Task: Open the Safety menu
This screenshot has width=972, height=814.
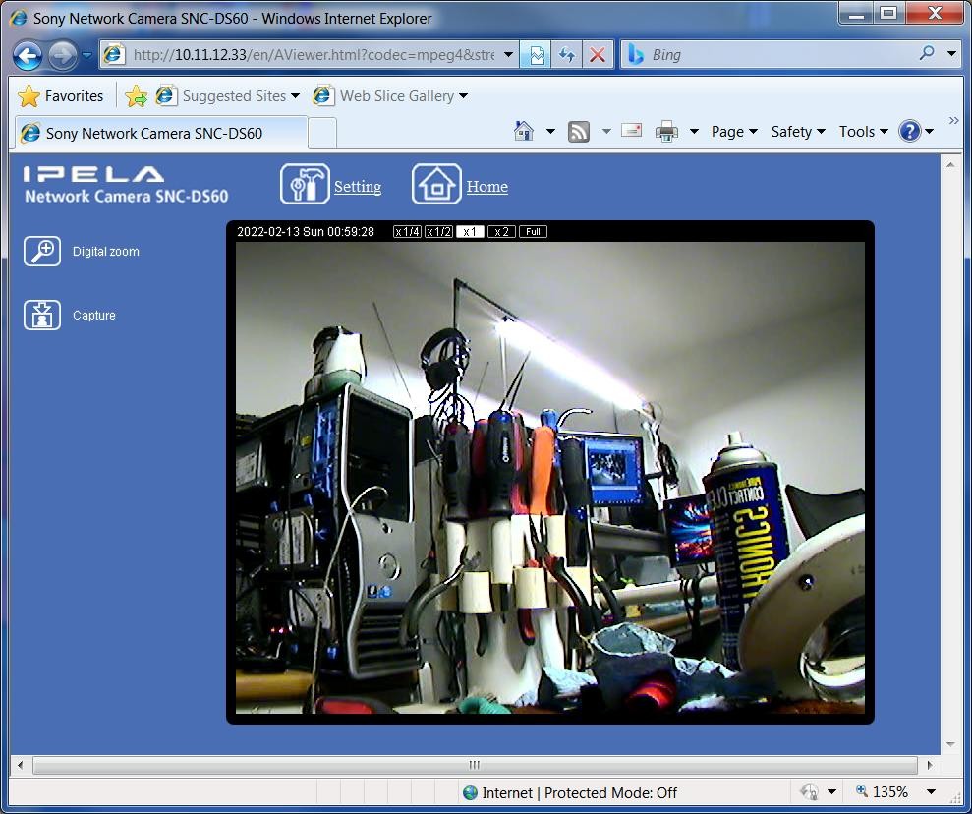Action: tap(798, 132)
